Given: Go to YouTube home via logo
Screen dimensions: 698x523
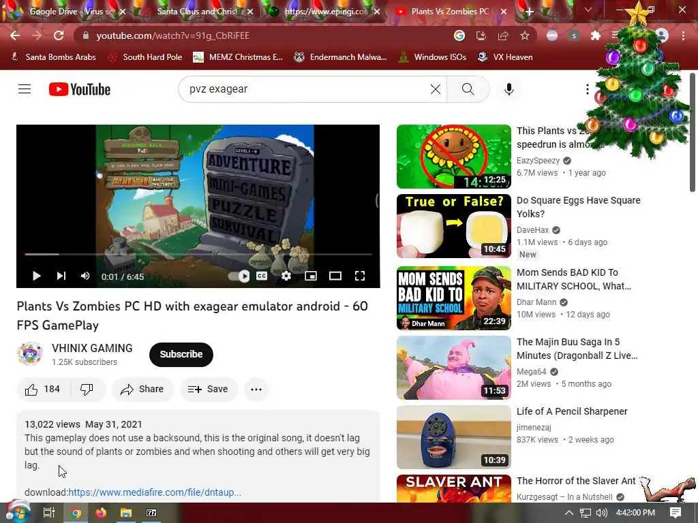Looking at the screenshot, I should [80, 89].
